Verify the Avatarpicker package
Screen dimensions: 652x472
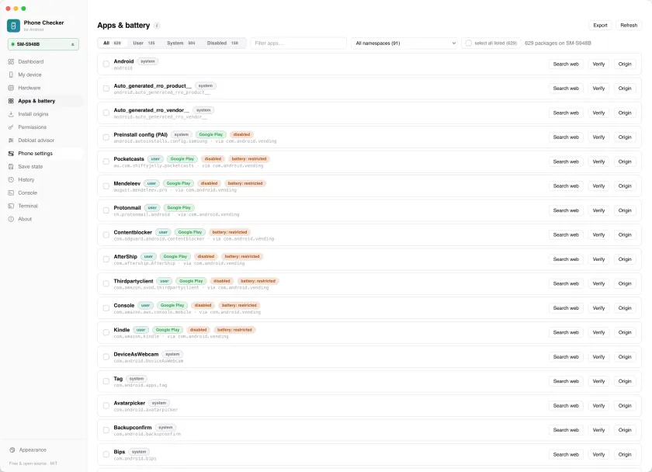click(x=598, y=405)
